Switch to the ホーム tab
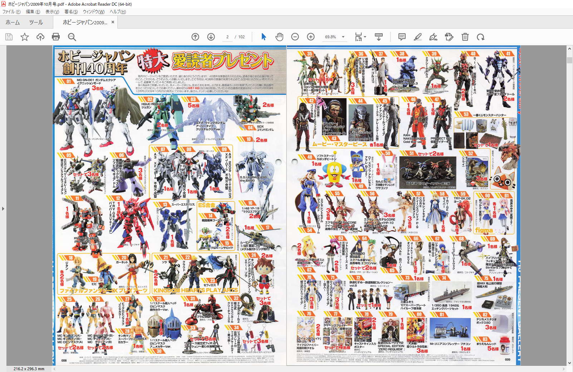573x372 pixels. [13, 22]
